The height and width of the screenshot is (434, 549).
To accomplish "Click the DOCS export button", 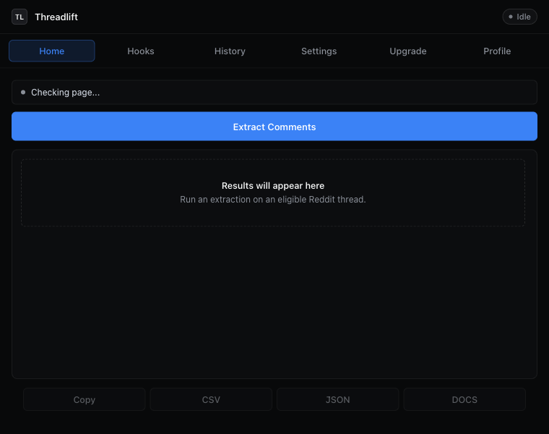I will point(464,399).
